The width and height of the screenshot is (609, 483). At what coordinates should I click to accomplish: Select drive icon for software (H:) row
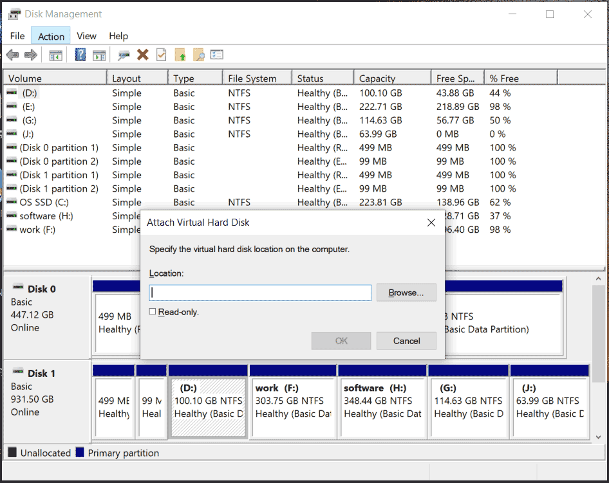click(12, 215)
